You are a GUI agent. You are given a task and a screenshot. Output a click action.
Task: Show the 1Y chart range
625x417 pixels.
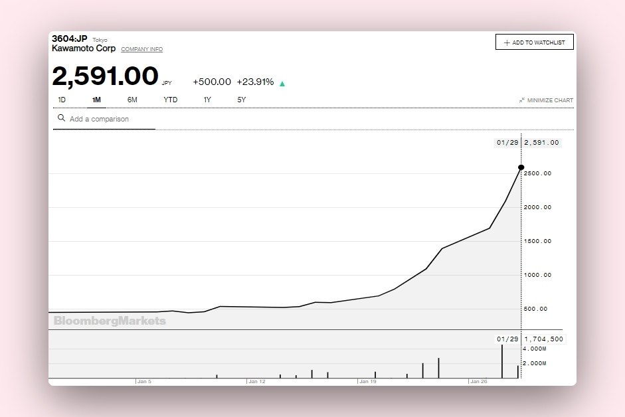(207, 100)
